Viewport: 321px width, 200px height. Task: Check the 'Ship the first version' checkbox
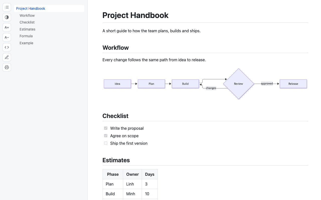[106, 143]
